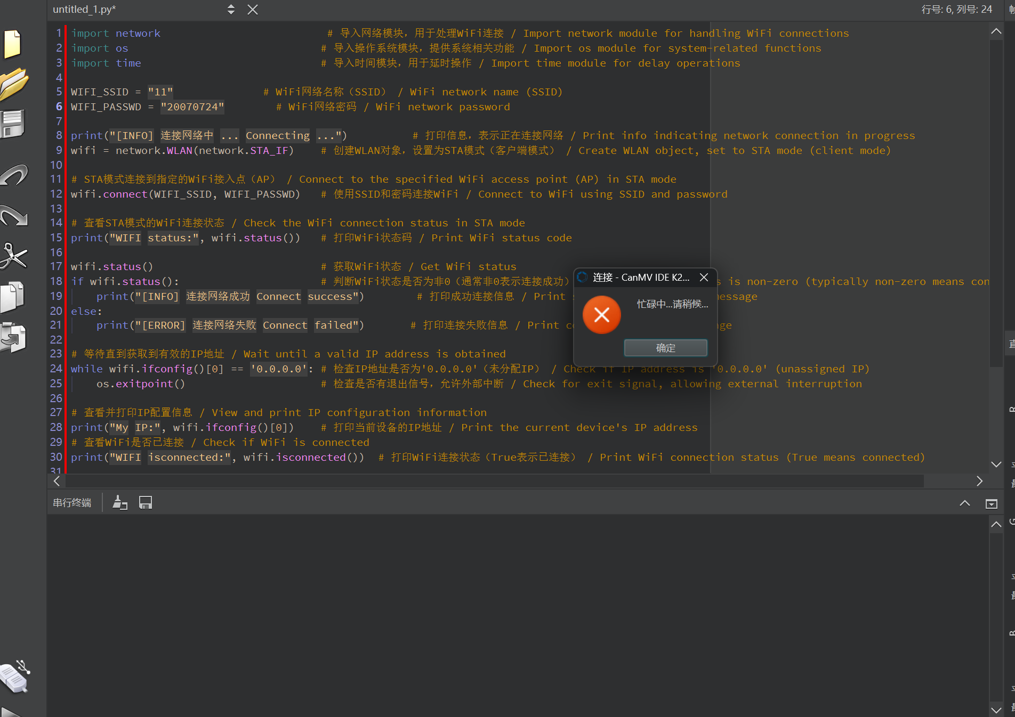Click the vertical scrollbar thumb of the editor
The height and width of the screenshot is (717, 1015).
996,203
